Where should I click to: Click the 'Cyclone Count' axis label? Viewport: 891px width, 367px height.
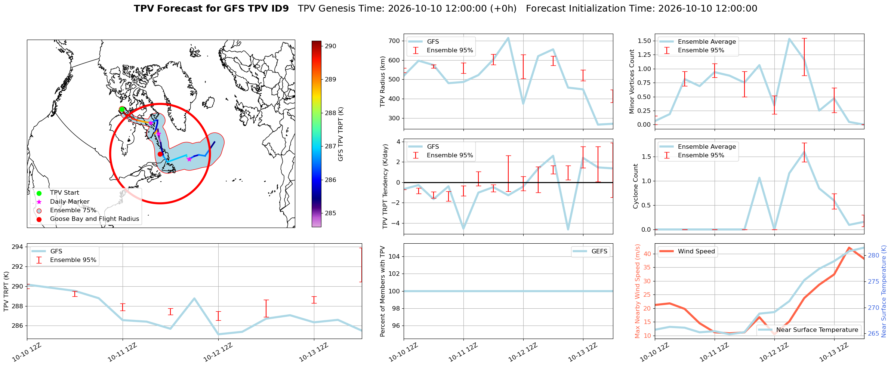[635, 186]
